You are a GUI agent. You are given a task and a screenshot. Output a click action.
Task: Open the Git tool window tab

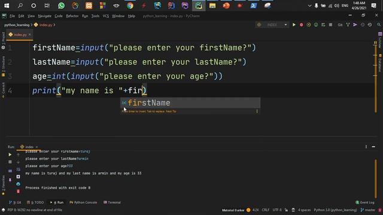[15, 202]
